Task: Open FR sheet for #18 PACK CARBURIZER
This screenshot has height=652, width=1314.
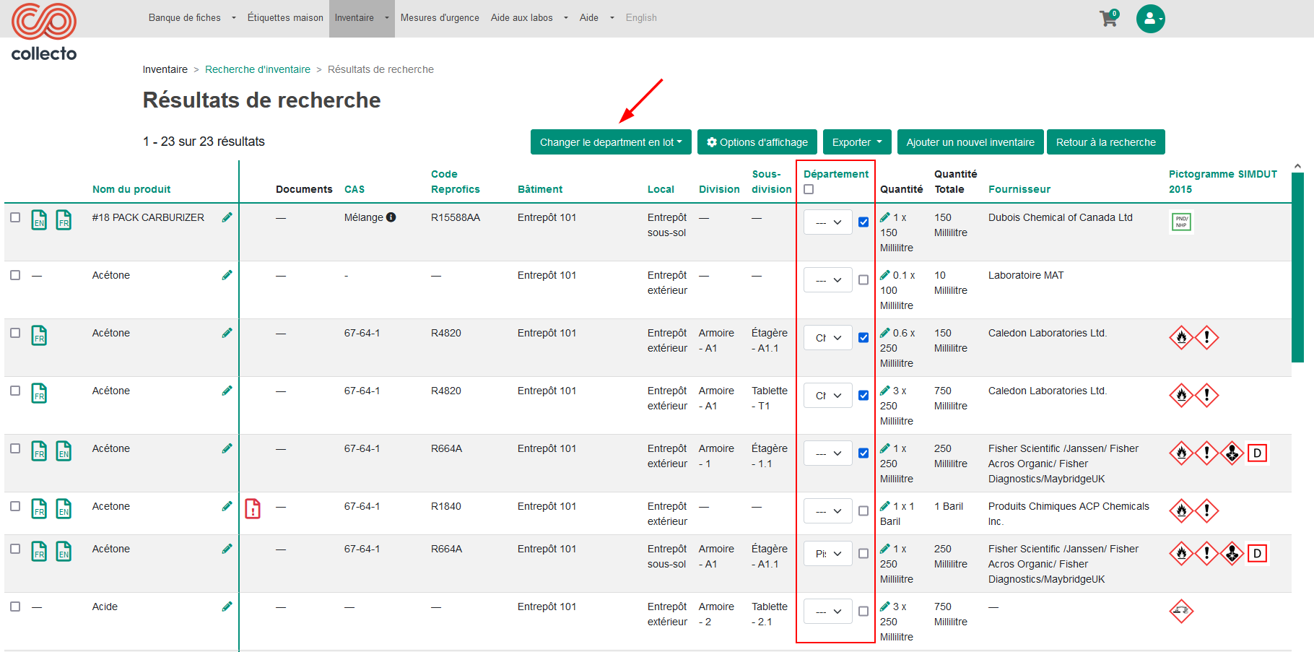Action: point(64,219)
